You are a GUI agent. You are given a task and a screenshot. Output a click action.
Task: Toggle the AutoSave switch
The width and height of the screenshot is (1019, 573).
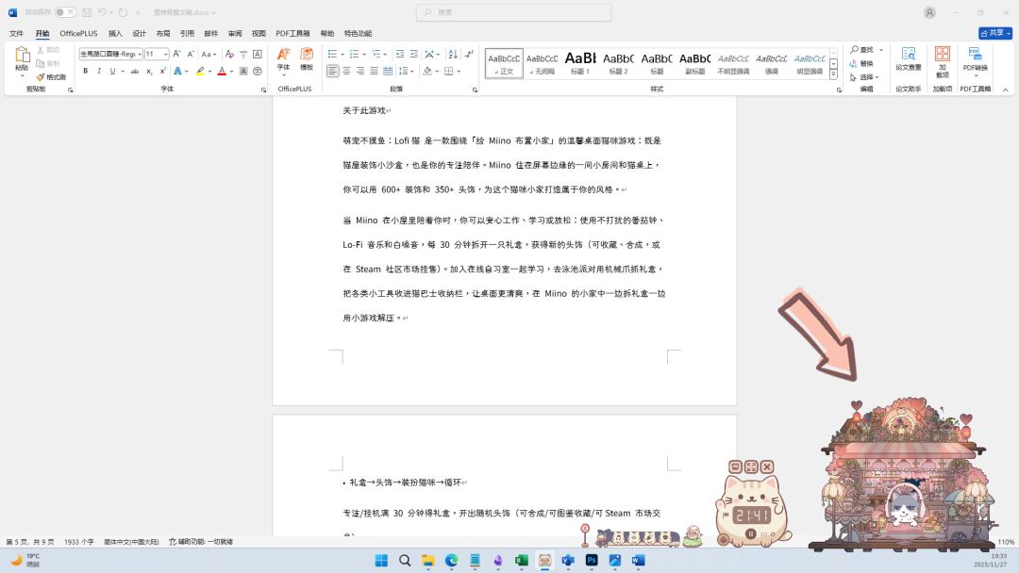[65, 12]
